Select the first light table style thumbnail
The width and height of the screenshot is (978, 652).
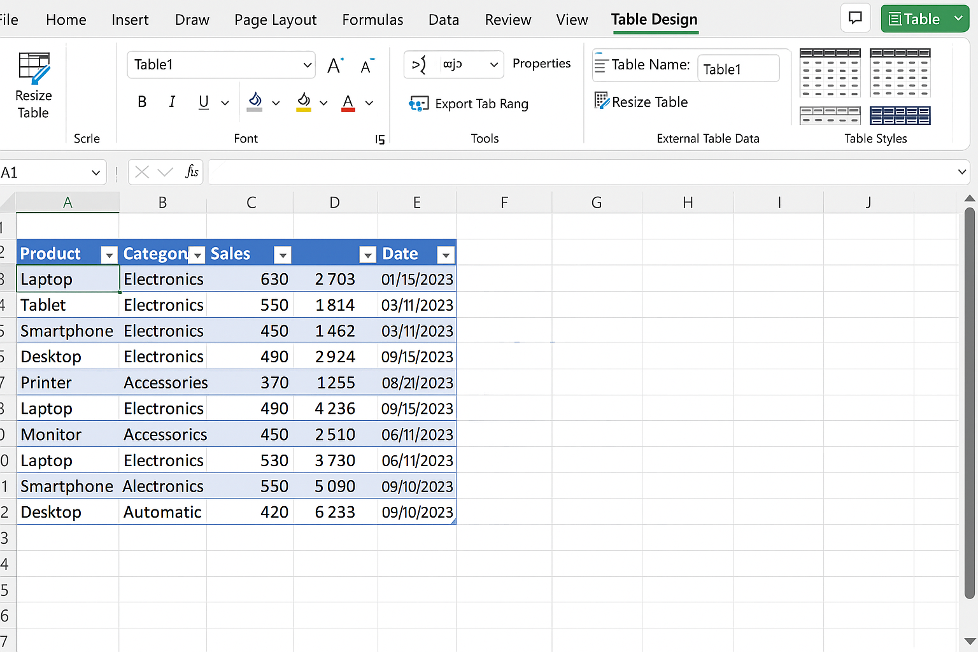(x=830, y=72)
